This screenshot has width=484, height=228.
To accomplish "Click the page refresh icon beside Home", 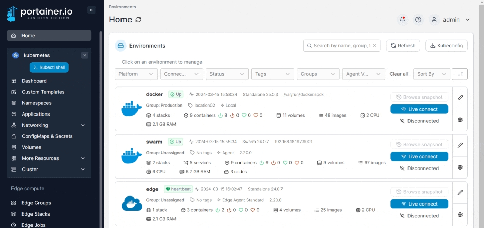I will [x=138, y=20].
